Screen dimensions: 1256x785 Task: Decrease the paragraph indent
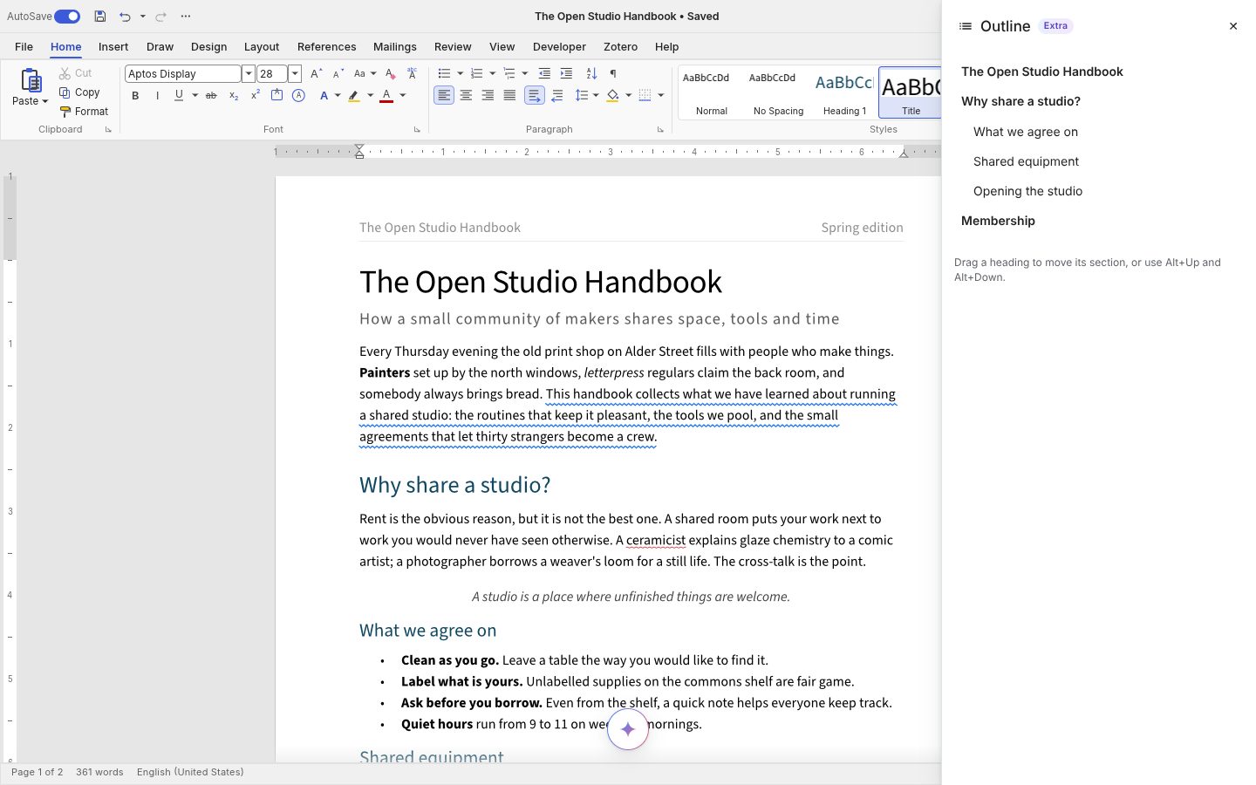(544, 73)
